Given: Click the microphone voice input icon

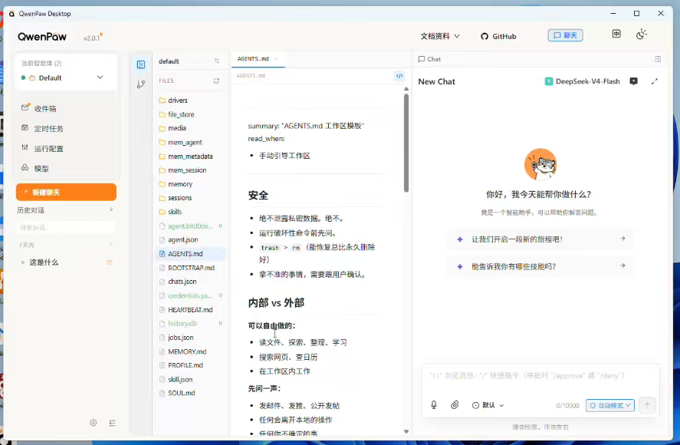Looking at the screenshot, I should pyautogui.click(x=434, y=405).
